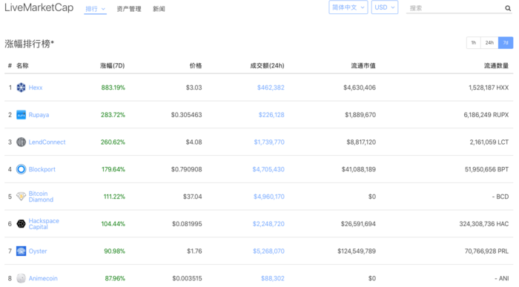Screen dimensions: 519x287
Task: Switch to the 1h timeframe tab
Action: [474, 43]
